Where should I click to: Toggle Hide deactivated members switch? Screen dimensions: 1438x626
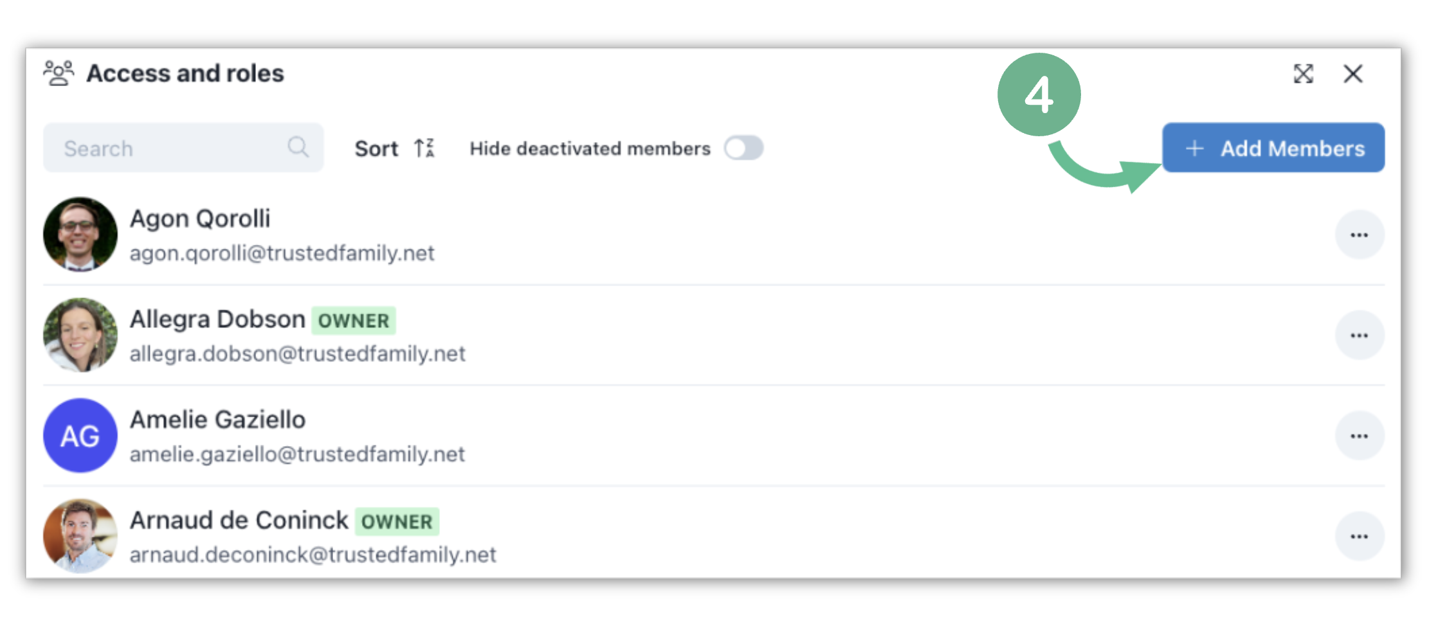743,148
